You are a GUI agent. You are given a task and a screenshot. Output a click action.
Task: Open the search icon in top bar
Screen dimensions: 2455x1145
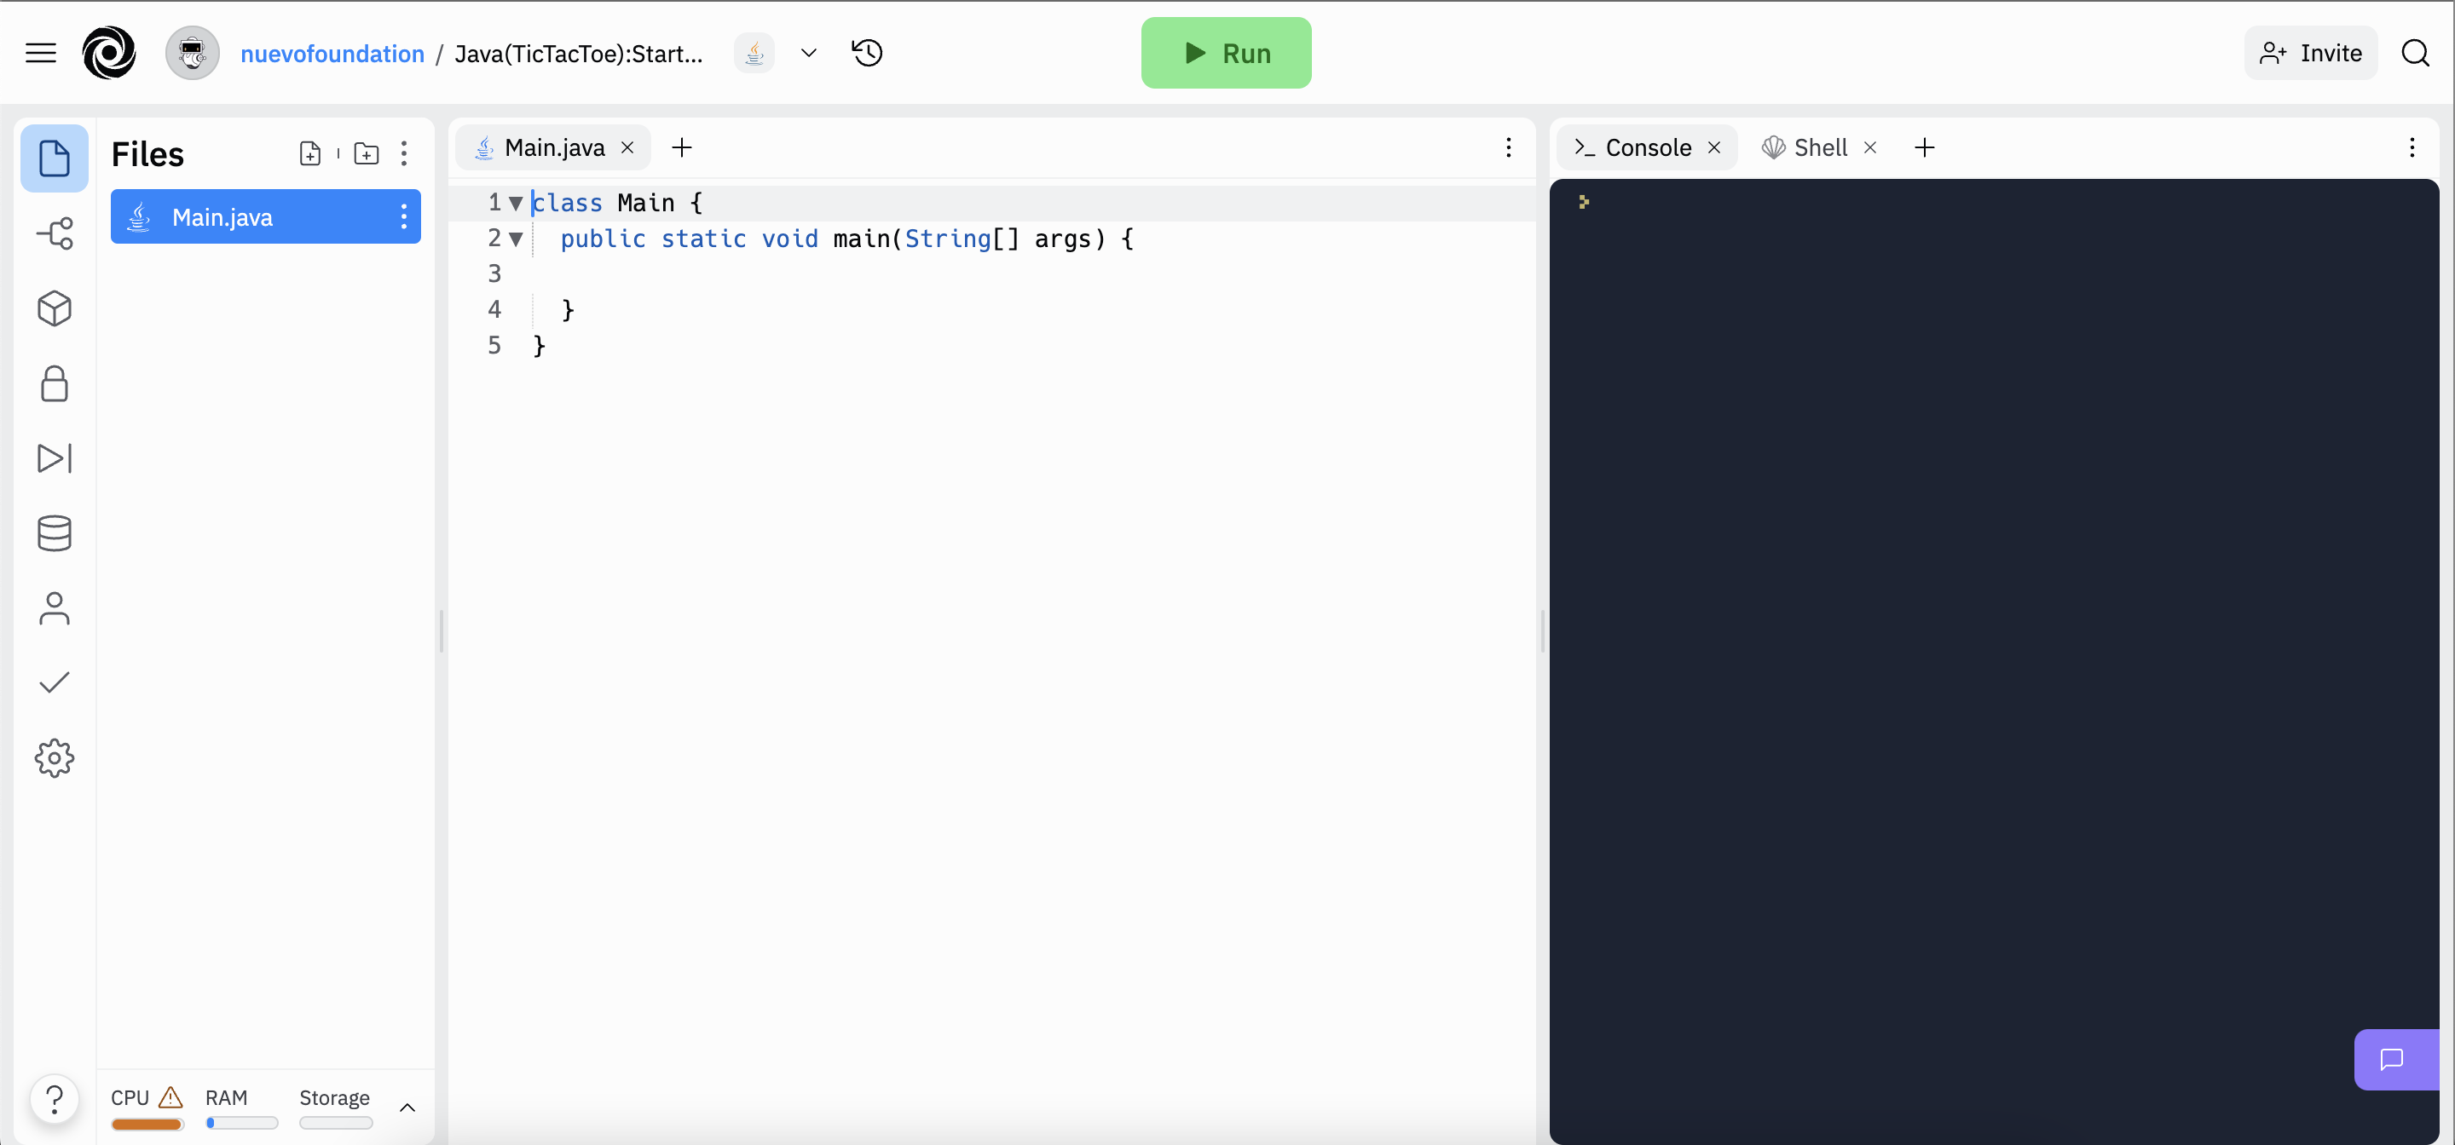2416,53
